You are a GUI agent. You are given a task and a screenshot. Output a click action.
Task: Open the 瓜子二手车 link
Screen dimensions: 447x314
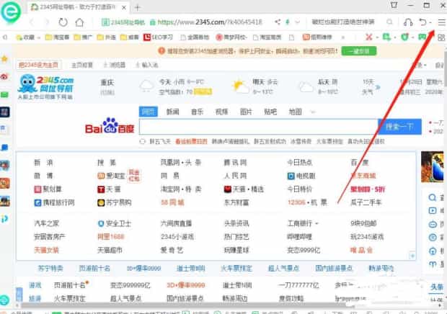[366, 202]
